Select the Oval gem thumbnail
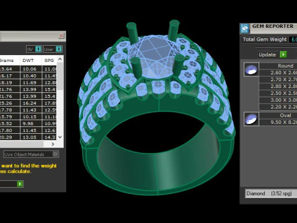 [x=251, y=119]
